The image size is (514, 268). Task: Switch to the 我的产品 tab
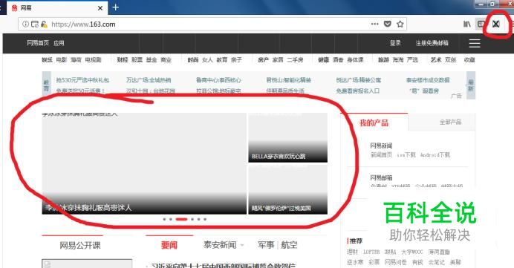[374, 122]
